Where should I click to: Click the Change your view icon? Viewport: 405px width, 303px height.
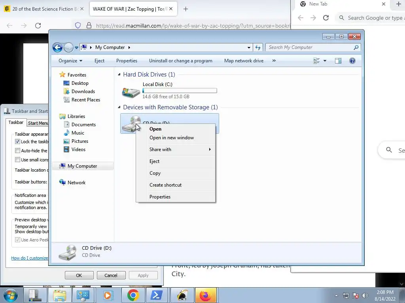[316, 61]
